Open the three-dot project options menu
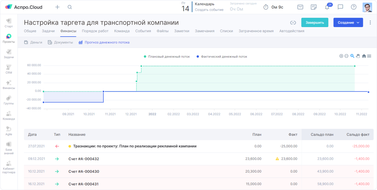Screen dimensions: 377x190 tap(370, 23)
